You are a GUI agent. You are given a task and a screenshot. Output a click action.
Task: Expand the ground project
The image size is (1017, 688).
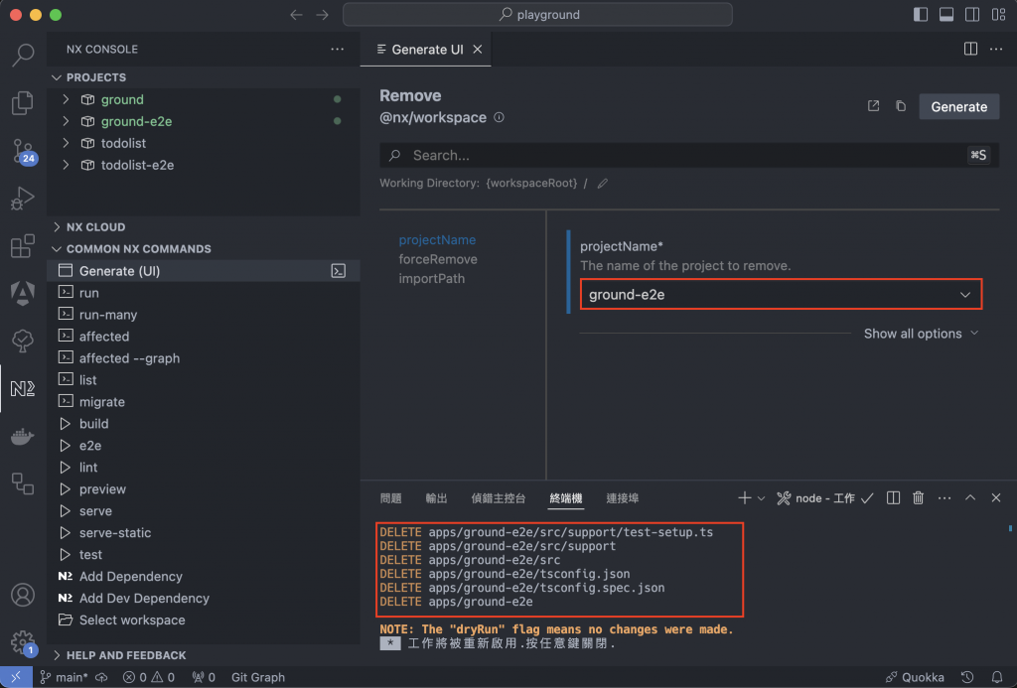(x=66, y=99)
